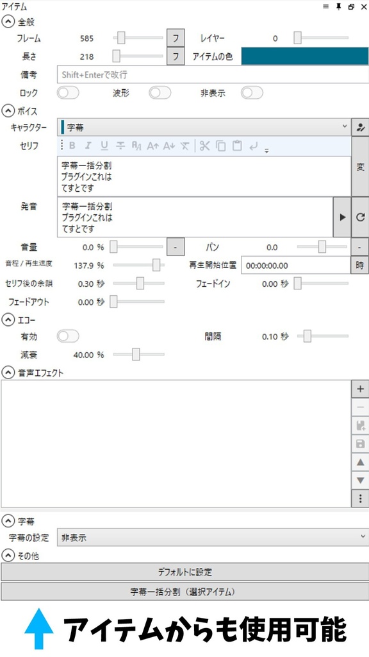
Task: Collapse the 音声エフェクト section
Action: pos(8,372)
